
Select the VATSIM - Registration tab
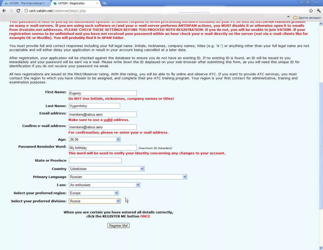(x=75, y=3)
